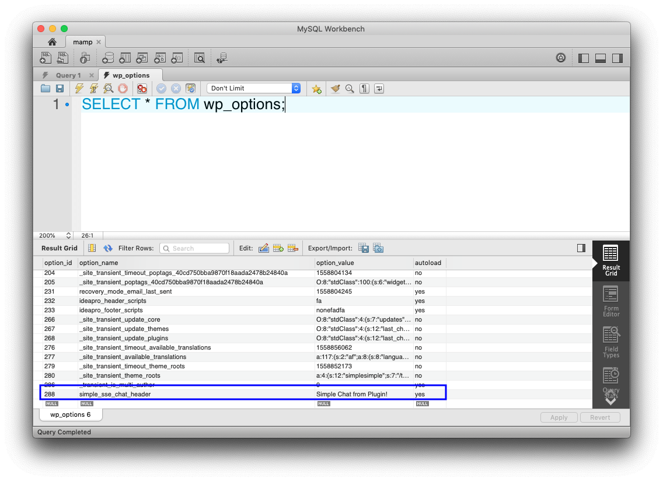Open the Don't Limit rows dropdown

tap(254, 88)
